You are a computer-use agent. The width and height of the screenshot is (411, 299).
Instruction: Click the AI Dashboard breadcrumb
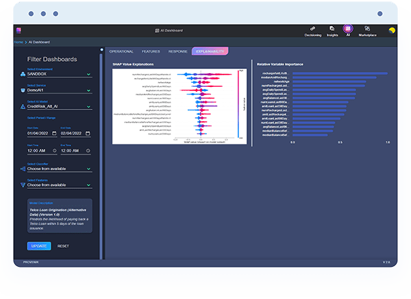(x=39, y=42)
